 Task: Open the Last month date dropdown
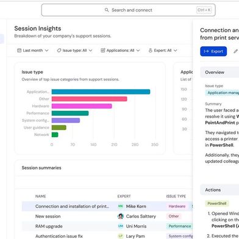[33, 51]
